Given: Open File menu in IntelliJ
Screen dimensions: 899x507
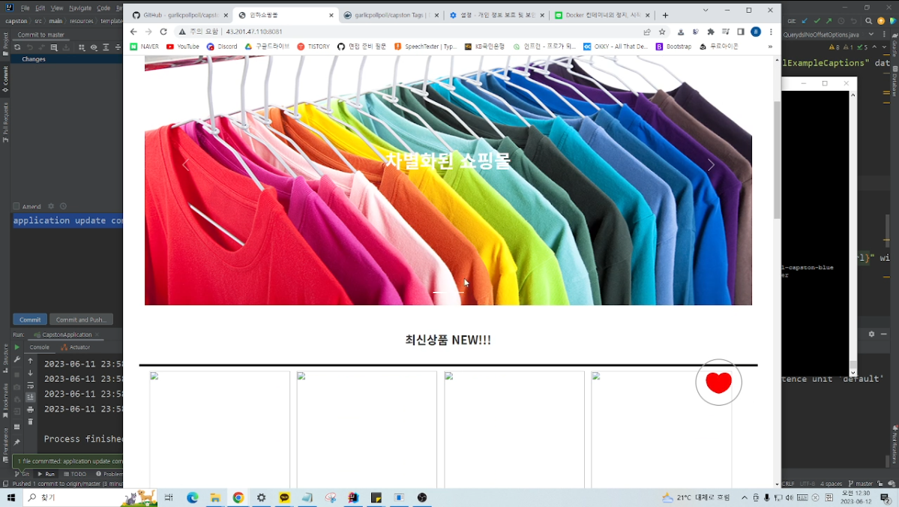Looking at the screenshot, I should (x=25, y=8).
